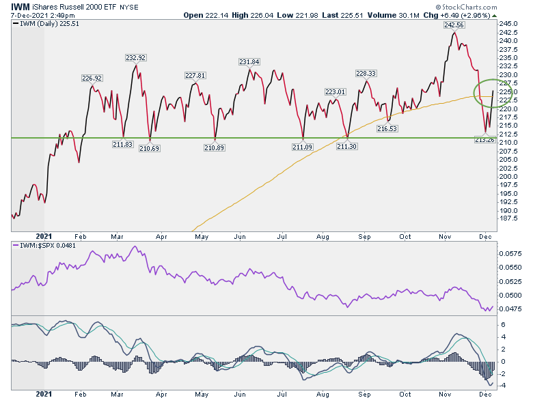Click the iShares Russell 2000 ETF name

point(74,7)
